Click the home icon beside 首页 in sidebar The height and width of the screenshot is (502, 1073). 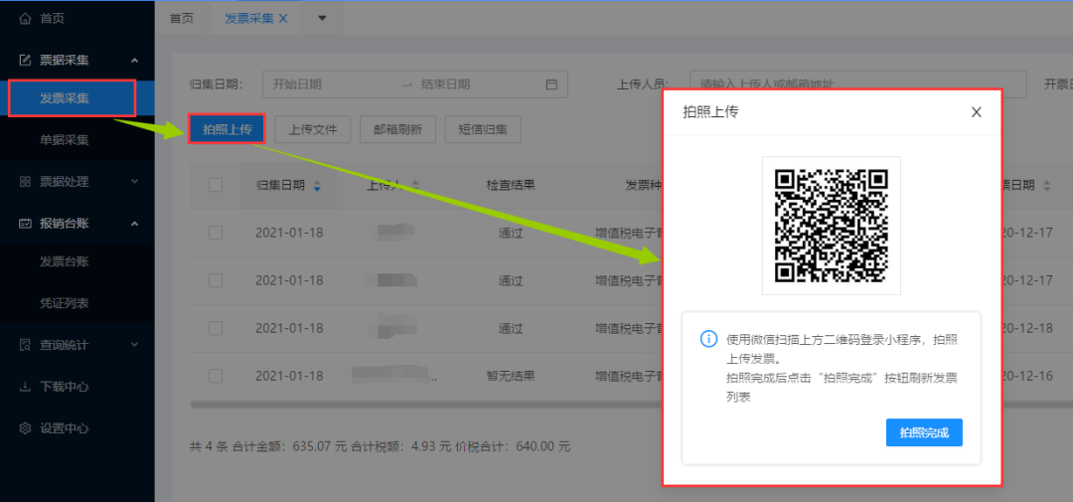click(x=25, y=19)
